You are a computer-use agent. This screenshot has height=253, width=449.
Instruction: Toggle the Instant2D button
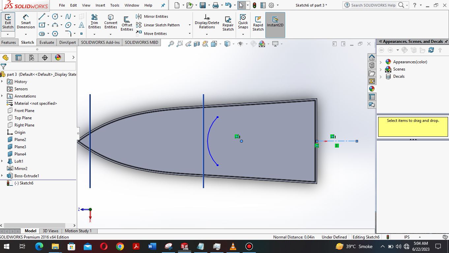[x=275, y=25]
